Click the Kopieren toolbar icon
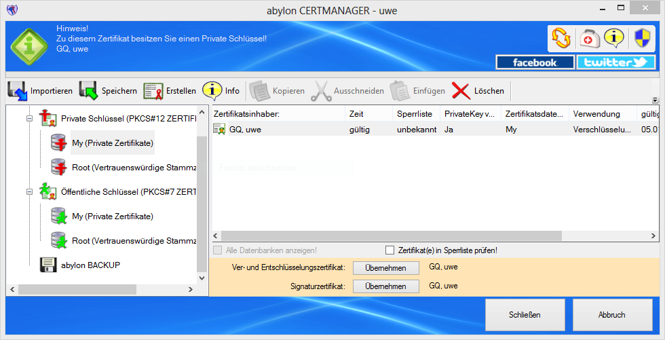This screenshot has height=340, width=665. pyautogui.click(x=259, y=91)
